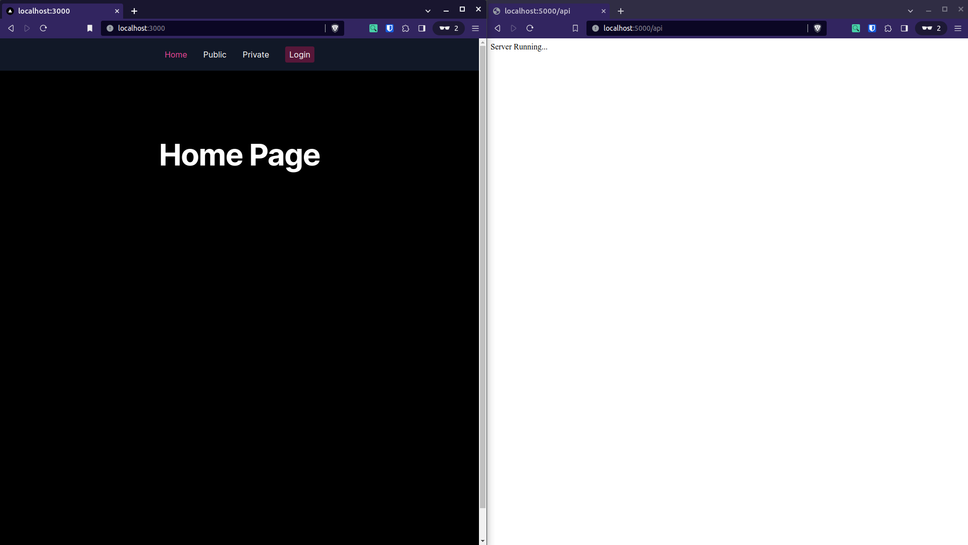Reload the localhost:5000/api page
This screenshot has width=968, height=545.
[529, 28]
